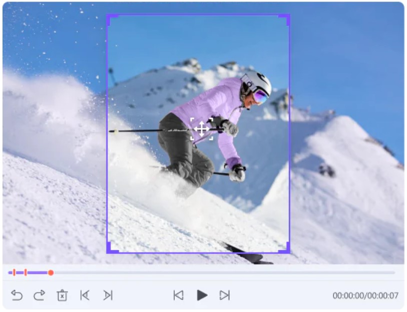
Task: Click the 00:00:00/00:00:07 time display
Action: (365, 295)
